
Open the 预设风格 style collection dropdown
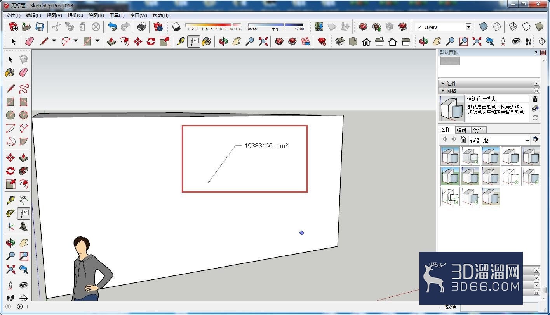click(x=527, y=141)
